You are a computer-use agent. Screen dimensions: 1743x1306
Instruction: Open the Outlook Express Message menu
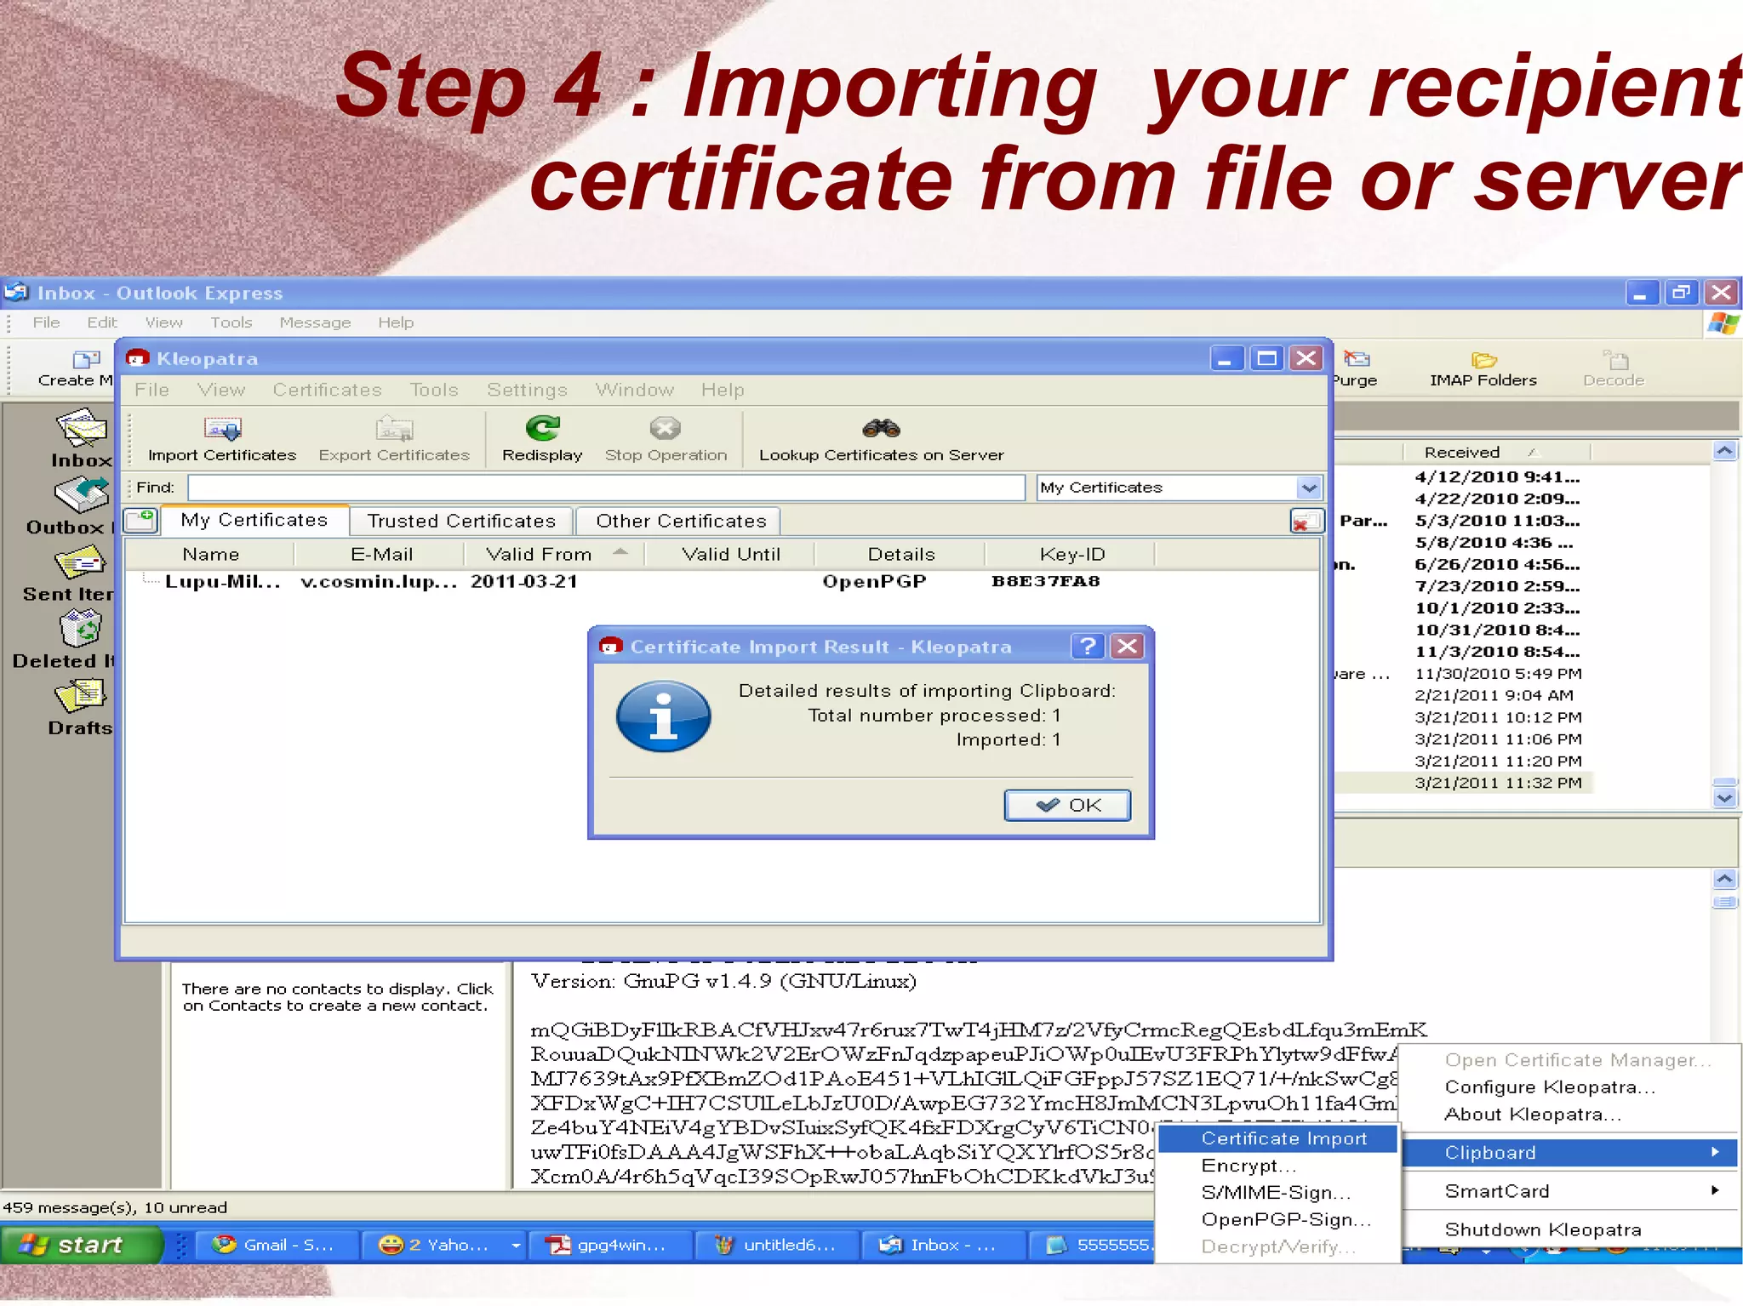pyautogui.click(x=315, y=322)
